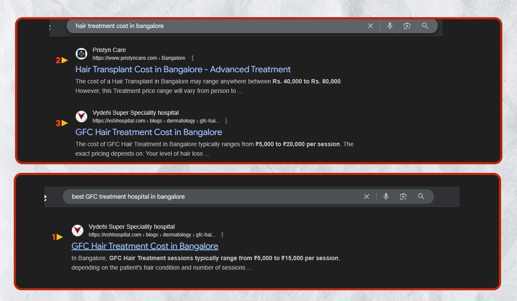The image size is (517, 301).
Task: Open underlined GFC Hair Treatment Cost link
Action: click(x=145, y=246)
